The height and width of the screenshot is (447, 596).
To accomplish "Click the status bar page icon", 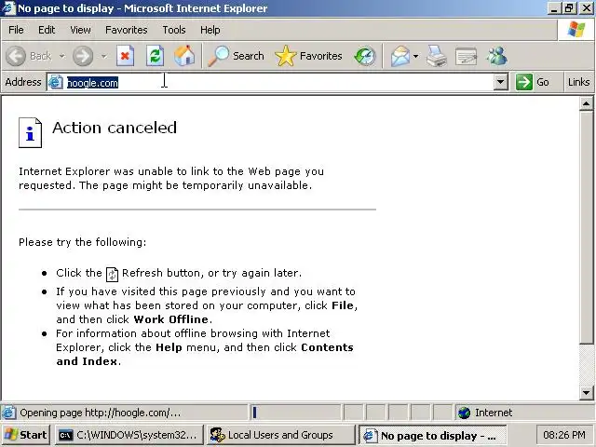I will click(x=8, y=413).
